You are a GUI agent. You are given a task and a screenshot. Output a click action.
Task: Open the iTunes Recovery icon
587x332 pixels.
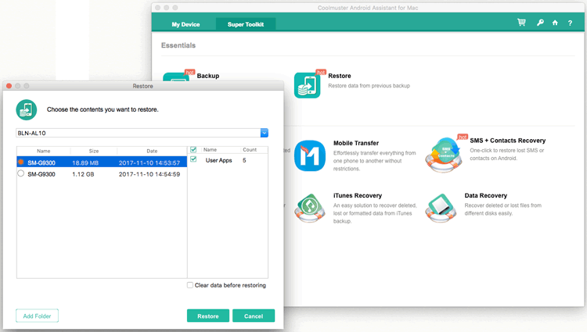pos(310,208)
